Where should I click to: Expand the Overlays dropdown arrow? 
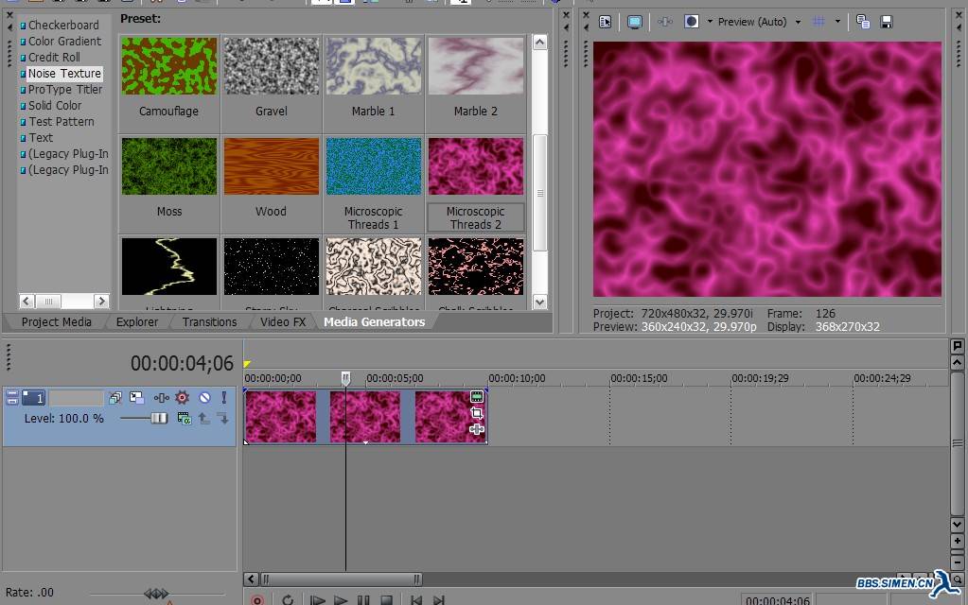pyautogui.click(x=837, y=22)
